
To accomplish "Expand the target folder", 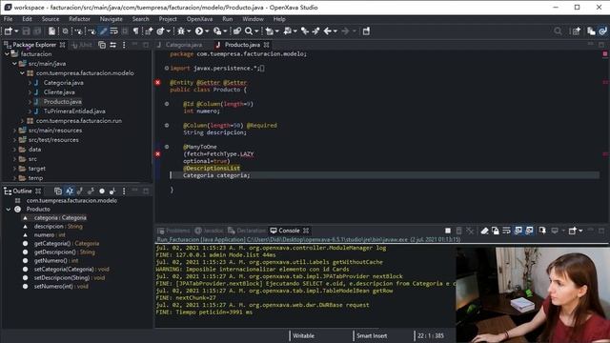I will (x=15, y=169).
